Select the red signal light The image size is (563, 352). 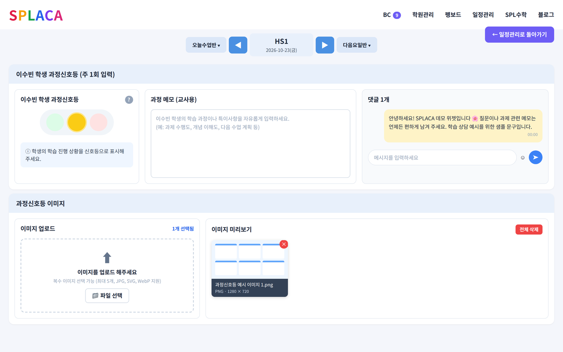(99, 122)
